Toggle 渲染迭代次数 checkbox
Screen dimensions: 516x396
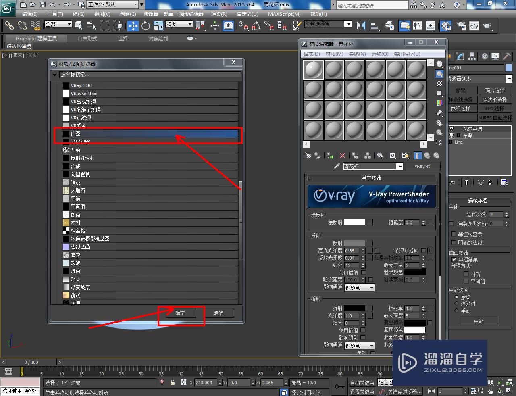click(451, 224)
